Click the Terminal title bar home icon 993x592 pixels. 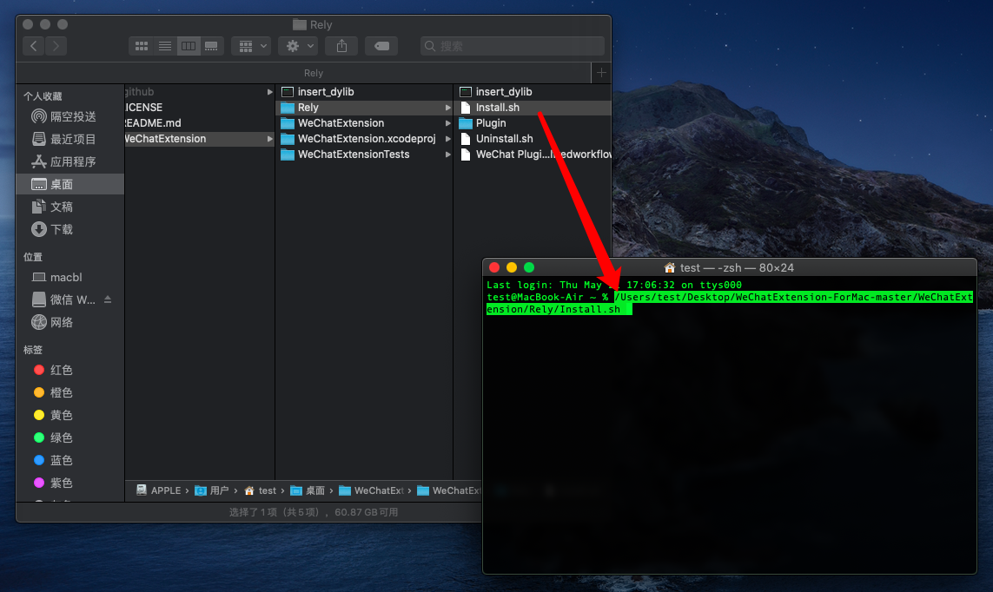pyautogui.click(x=670, y=267)
